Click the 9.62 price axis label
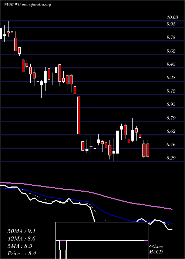 171,51
